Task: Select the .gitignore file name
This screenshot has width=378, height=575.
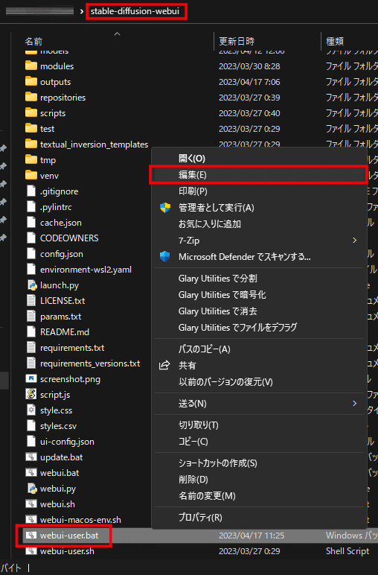Action: pos(59,191)
